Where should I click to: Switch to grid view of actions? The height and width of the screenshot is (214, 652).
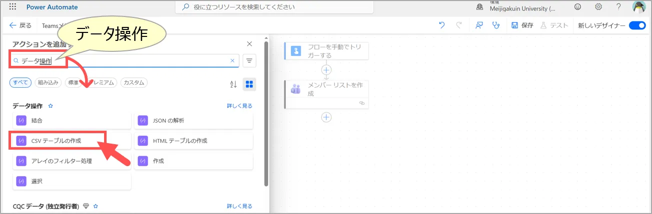click(249, 84)
